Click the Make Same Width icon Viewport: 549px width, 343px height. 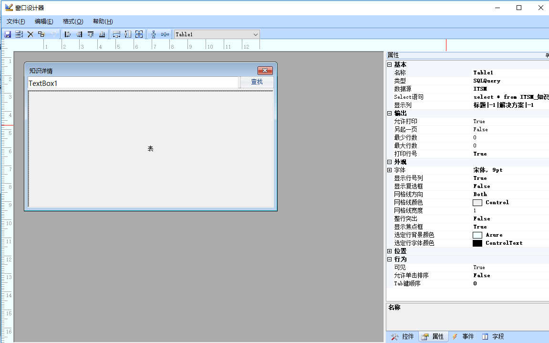click(x=116, y=34)
